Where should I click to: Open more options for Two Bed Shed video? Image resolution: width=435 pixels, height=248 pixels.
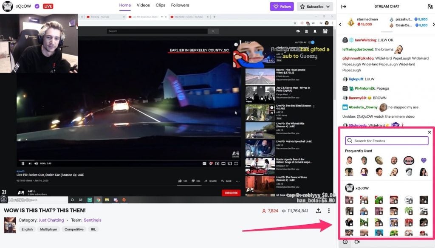(314, 107)
